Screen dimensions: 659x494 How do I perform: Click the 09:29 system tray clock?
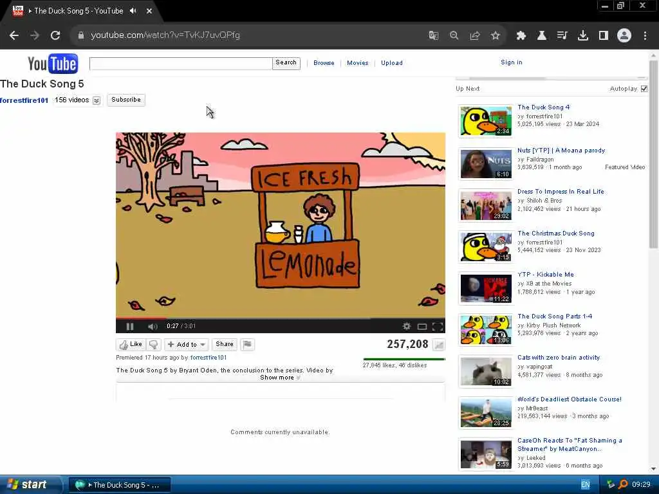[x=641, y=485]
